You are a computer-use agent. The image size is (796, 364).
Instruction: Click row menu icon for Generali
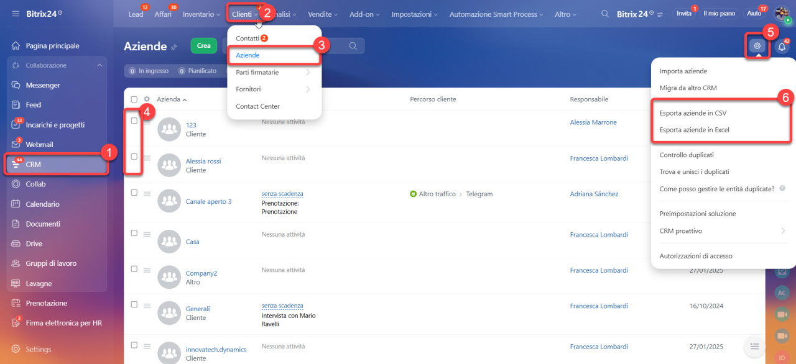point(147,306)
